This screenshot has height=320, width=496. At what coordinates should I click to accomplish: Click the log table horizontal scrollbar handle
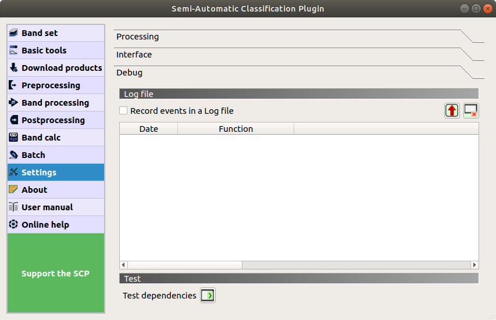pos(184,265)
